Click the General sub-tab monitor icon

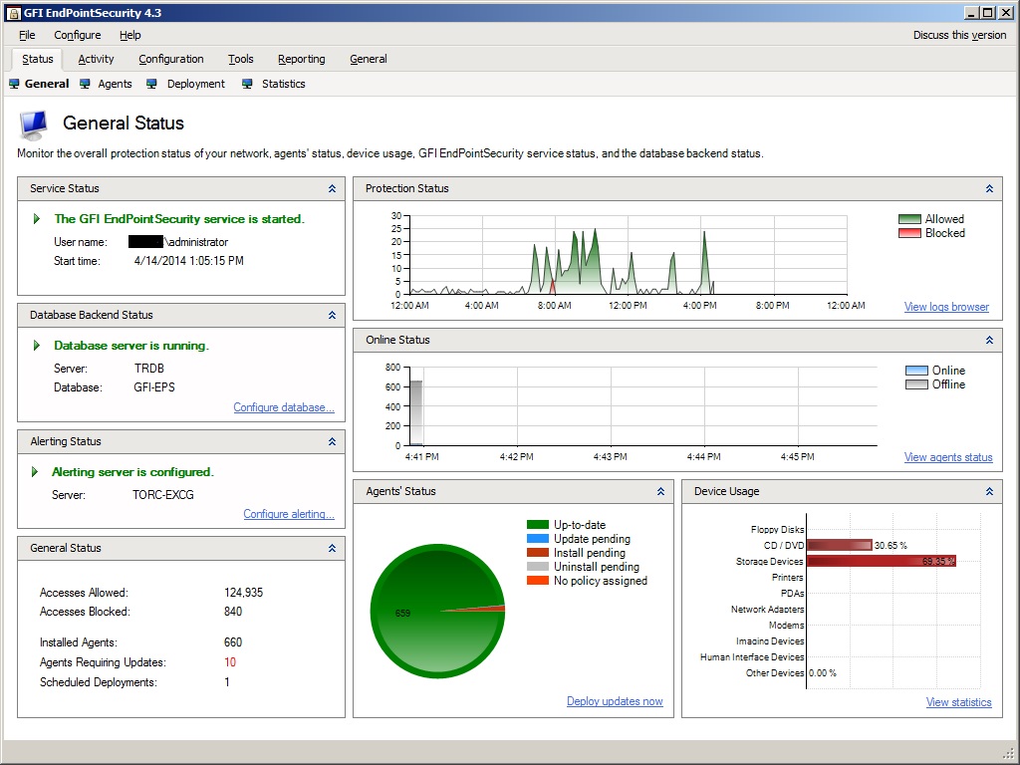[x=14, y=84]
